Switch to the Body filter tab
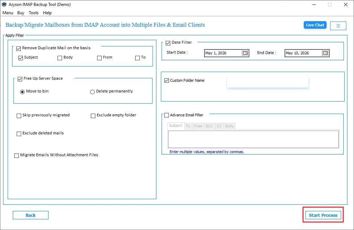354x230 pixels. (x=230, y=126)
